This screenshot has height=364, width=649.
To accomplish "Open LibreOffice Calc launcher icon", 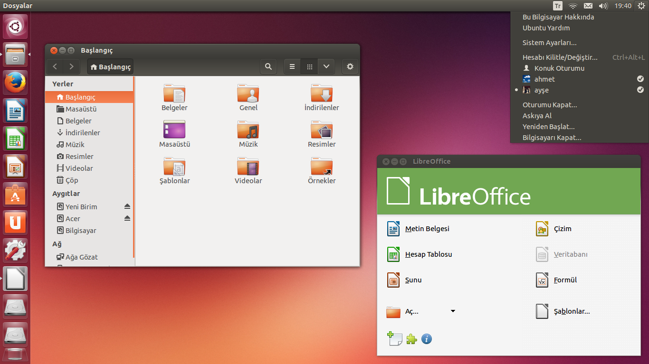I will [x=15, y=139].
